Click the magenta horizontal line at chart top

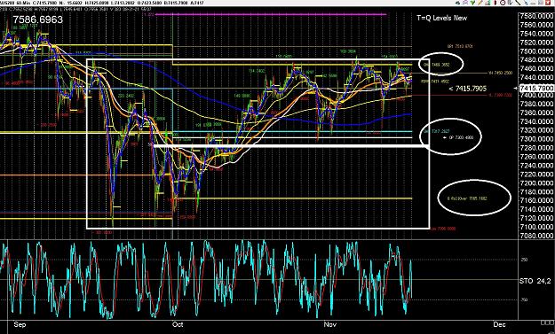[x=271, y=14]
